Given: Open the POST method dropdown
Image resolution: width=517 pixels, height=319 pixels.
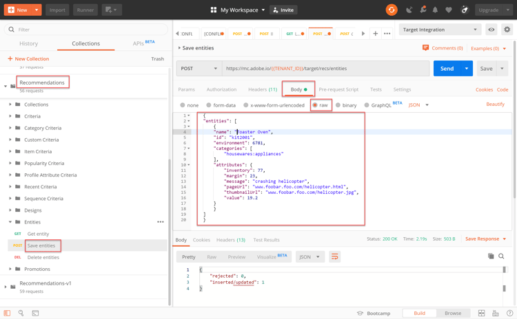Looking at the screenshot, I should click(199, 68).
